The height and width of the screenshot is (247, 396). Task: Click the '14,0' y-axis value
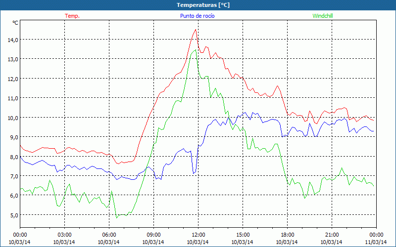coord(13,40)
